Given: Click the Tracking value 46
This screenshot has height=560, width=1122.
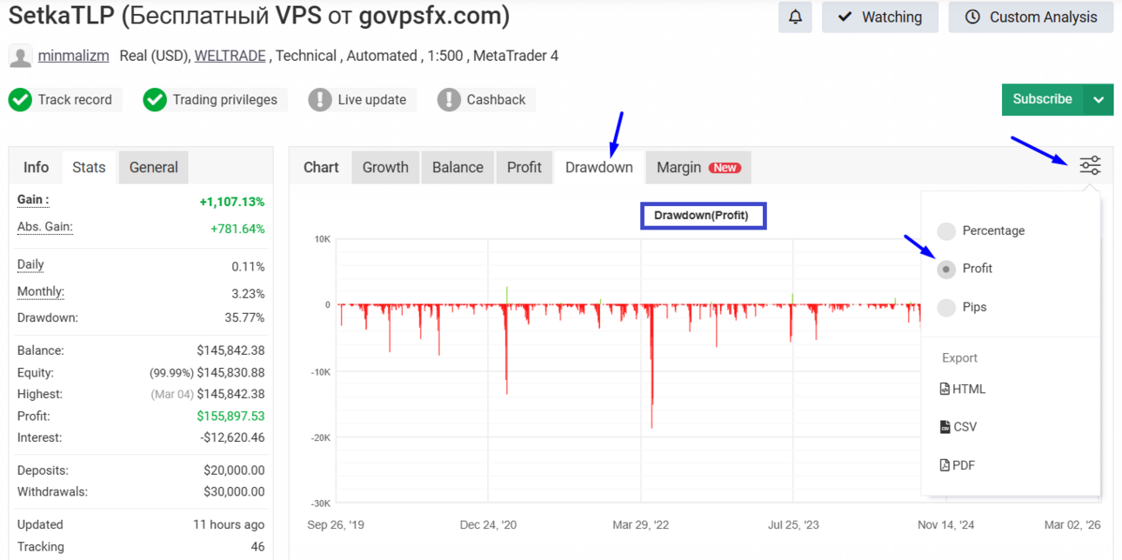Looking at the screenshot, I should click(x=257, y=547).
